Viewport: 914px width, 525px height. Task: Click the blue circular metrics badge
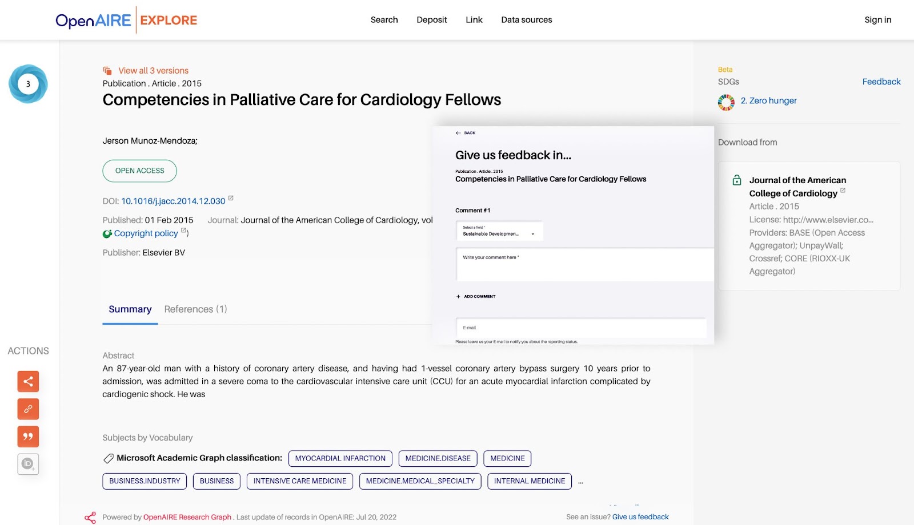(28, 84)
